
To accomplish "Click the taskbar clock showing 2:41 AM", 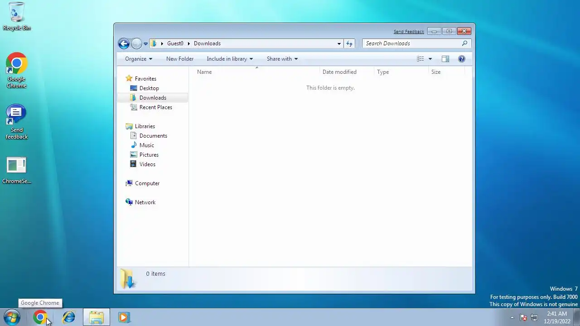I will (557, 317).
